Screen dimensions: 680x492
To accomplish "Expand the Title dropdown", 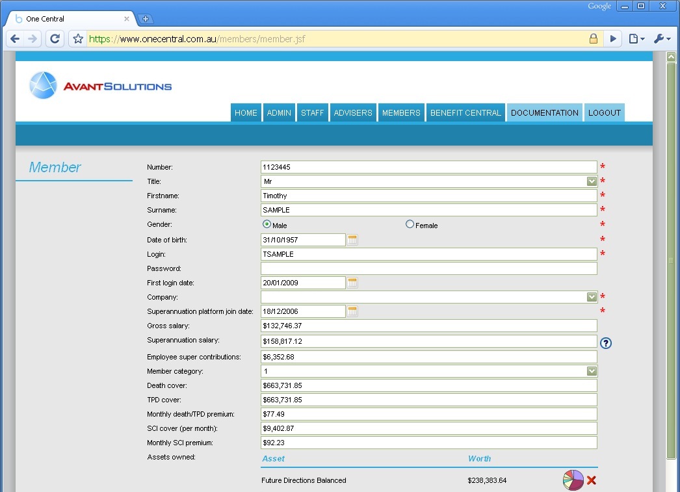I will coord(592,181).
